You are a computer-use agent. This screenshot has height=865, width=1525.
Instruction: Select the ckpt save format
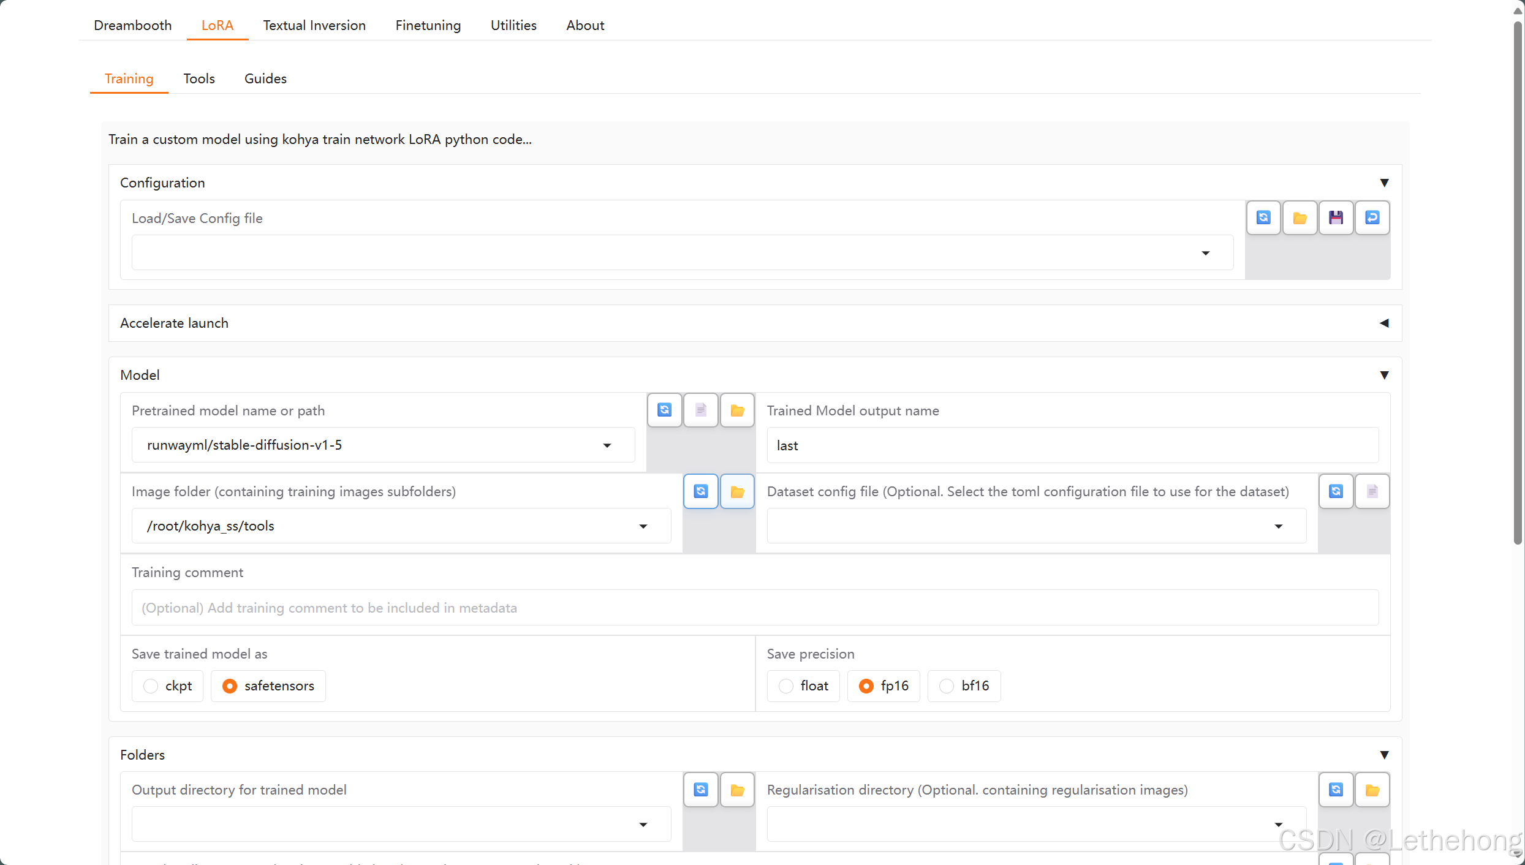(151, 686)
